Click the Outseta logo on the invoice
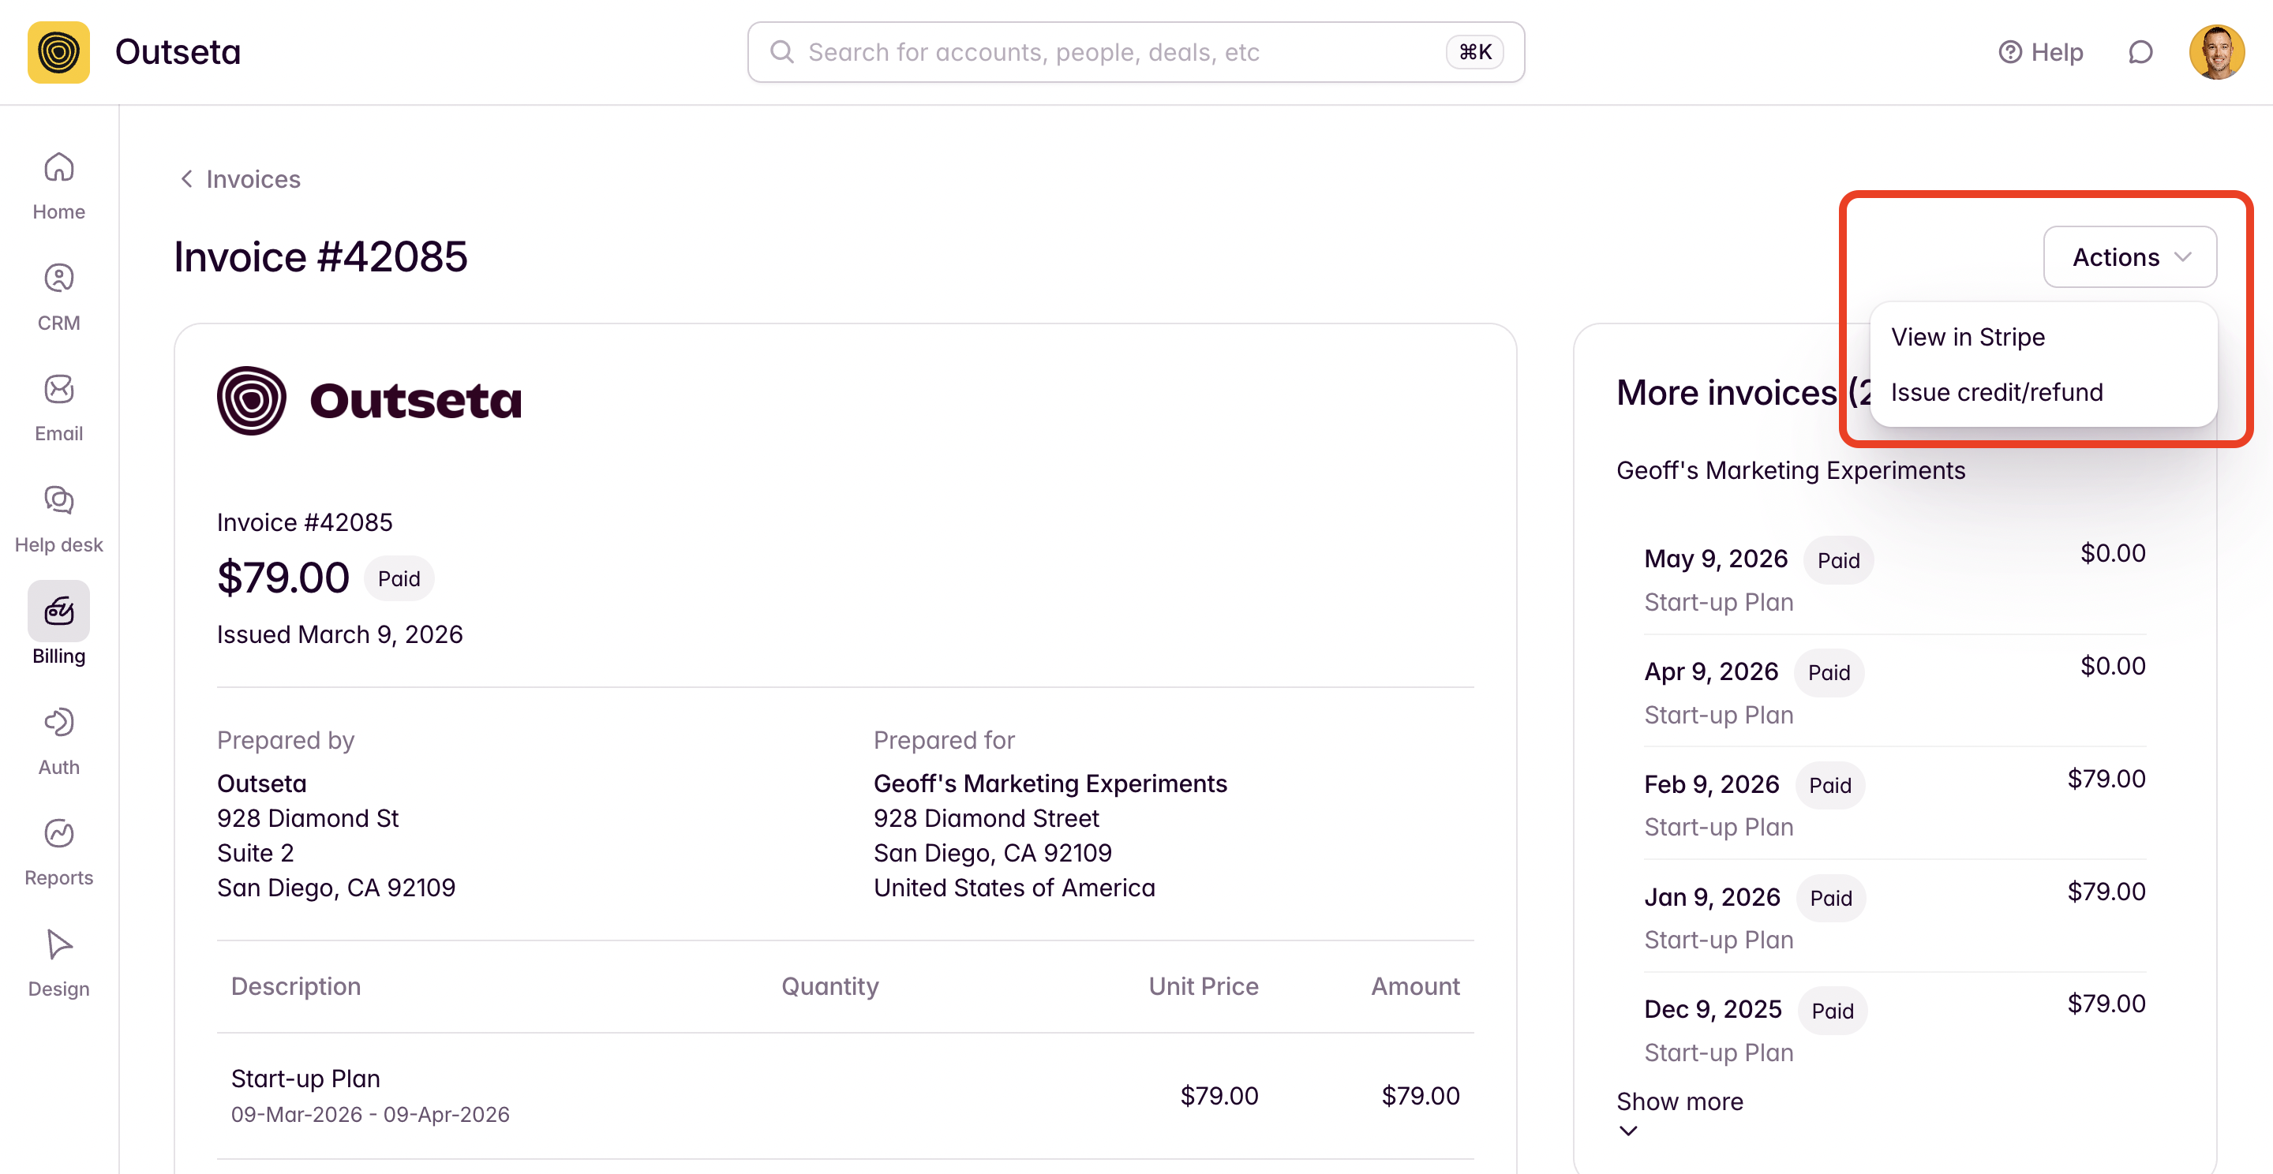The height and width of the screenshot is (1174, 2273). (x=369, y=401)
